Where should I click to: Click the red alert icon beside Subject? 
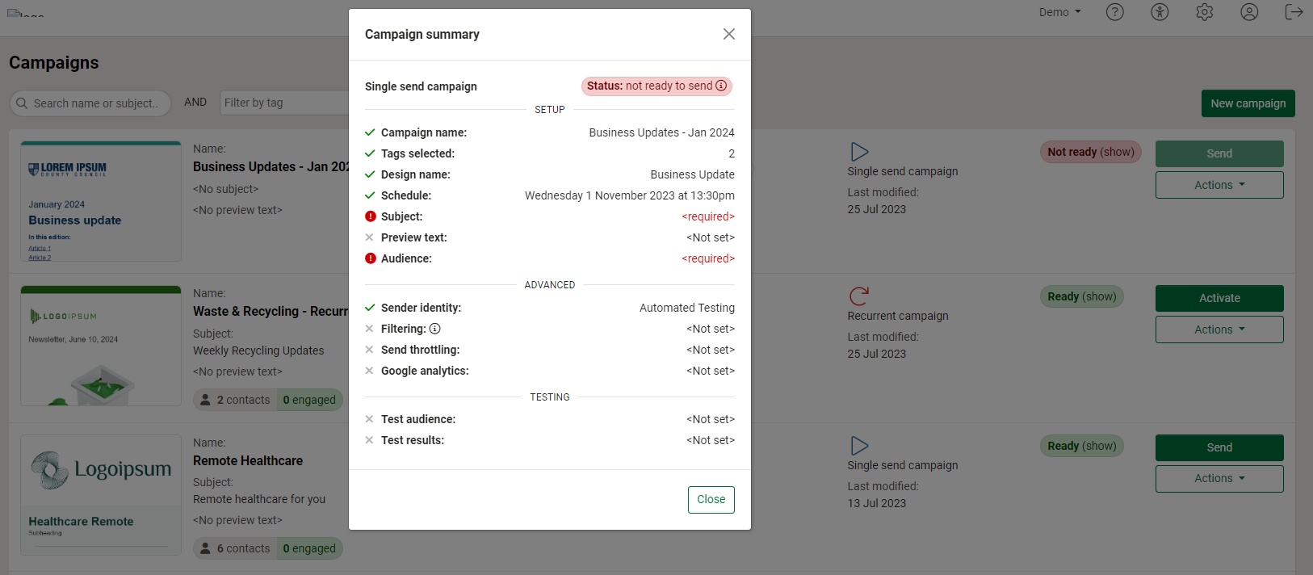[370, 216]
